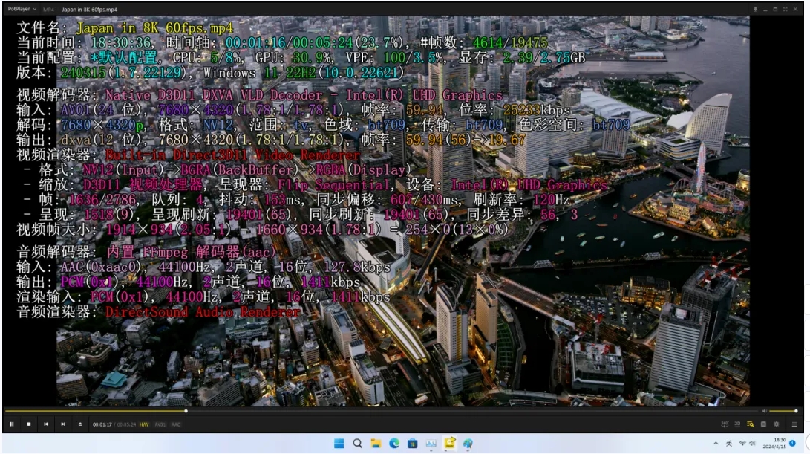Screen dimensions: 810x454
Task: Click the '*默认配置' current profile text
Action: coord(123,57)
